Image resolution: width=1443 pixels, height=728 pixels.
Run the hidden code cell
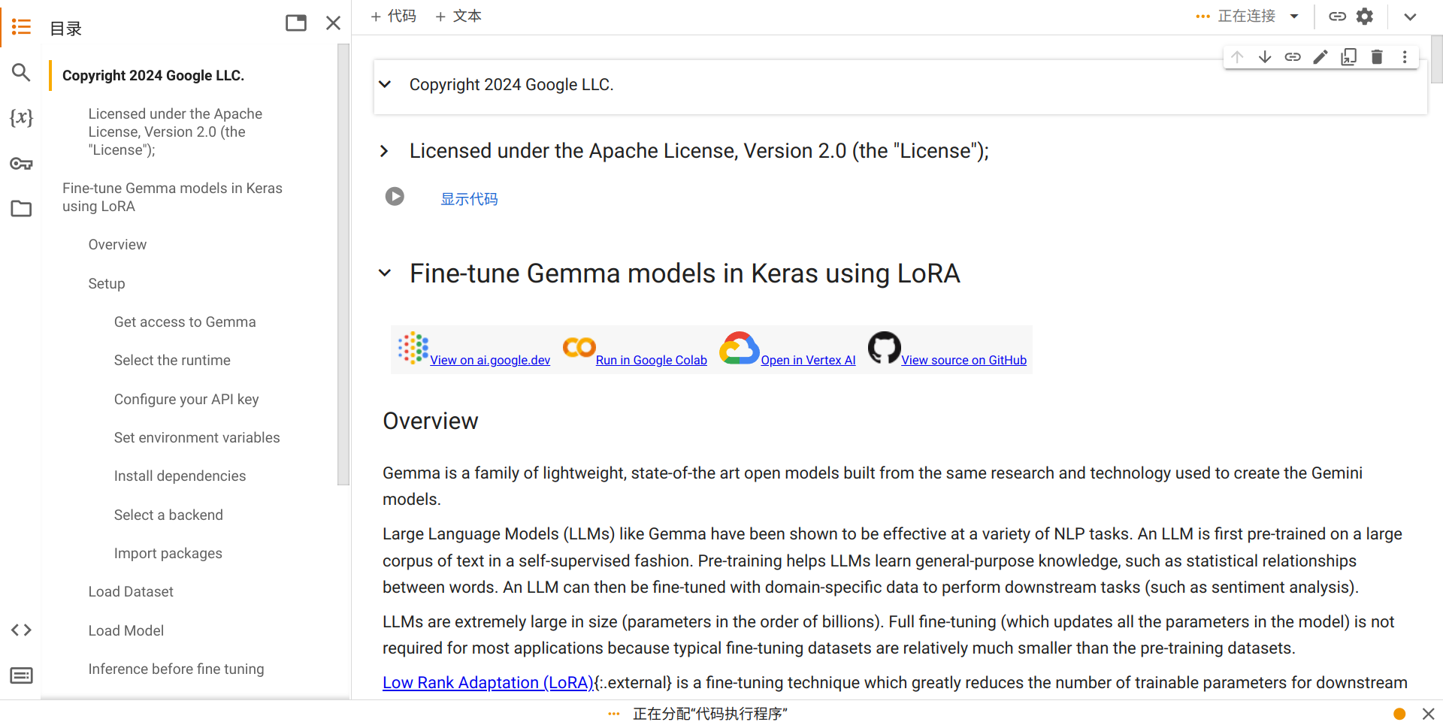tap(395, 196)
